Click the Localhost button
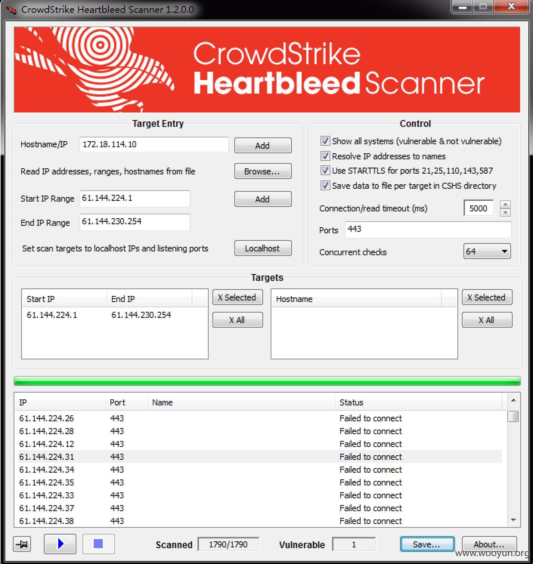533x564 pixels. (263, 248)
